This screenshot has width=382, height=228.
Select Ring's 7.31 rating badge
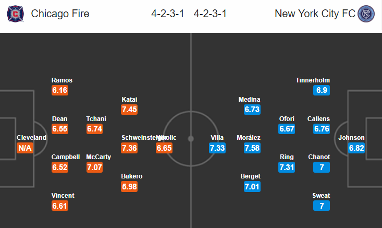(x=287, y=167)
